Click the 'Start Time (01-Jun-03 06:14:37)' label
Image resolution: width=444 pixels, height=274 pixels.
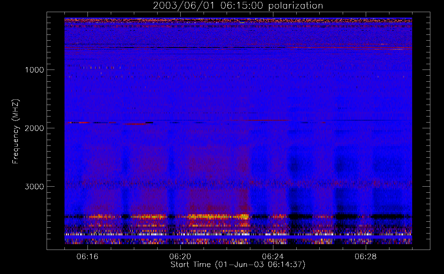tap(238, 265)
